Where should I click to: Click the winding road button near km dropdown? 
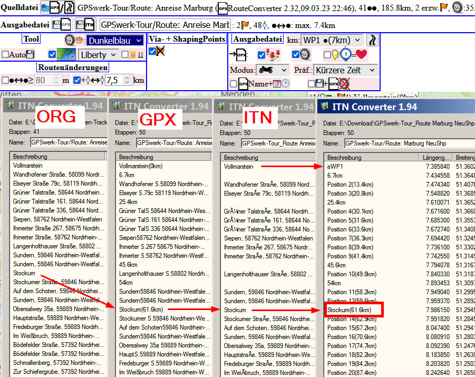coord(372,40)
